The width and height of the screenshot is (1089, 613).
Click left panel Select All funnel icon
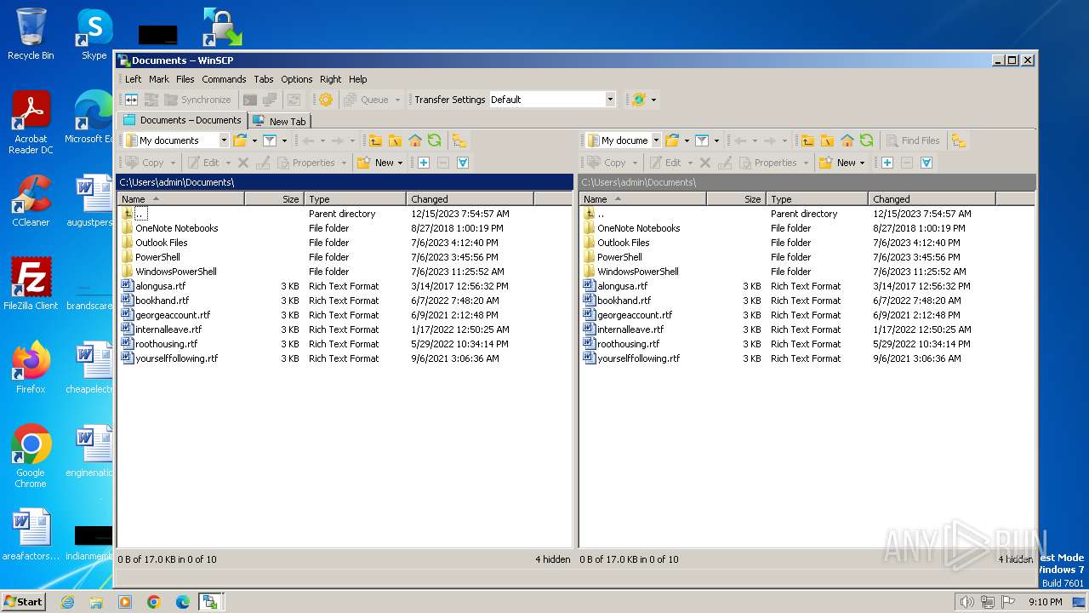463,163
